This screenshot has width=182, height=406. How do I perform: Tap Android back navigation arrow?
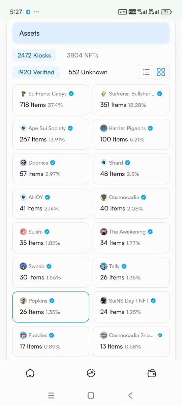pos(130,395)
